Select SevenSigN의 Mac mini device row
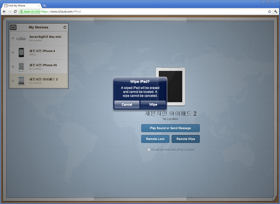 point(39,38)
